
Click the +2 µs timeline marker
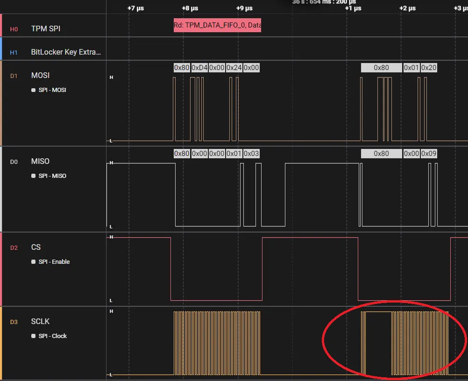pyautogui.click(x=407, y=8)
